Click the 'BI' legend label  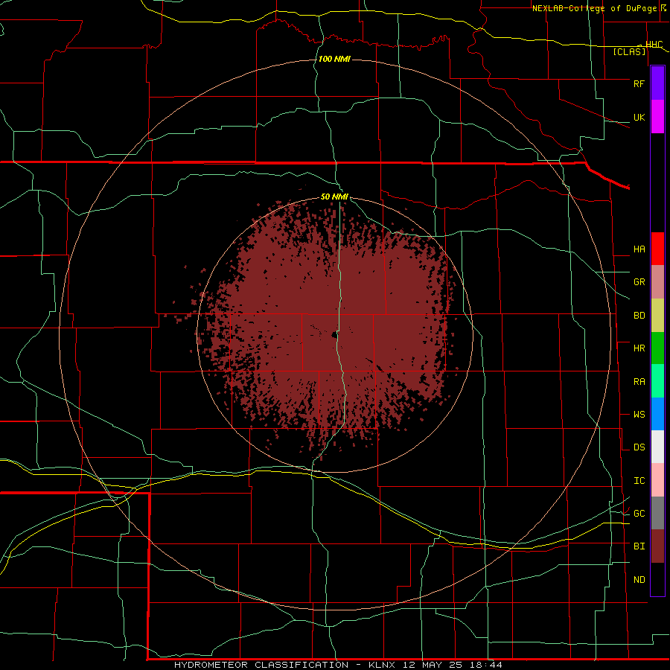639,546
